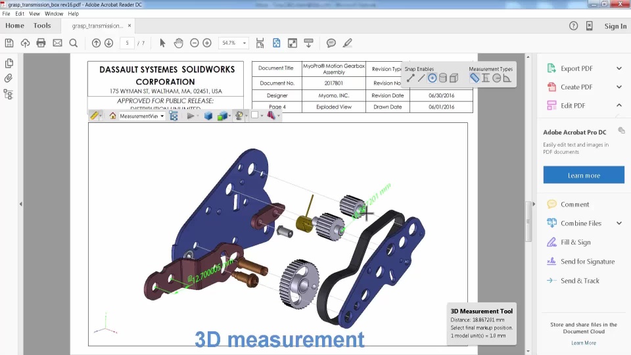The width and height of the screenshot is (631, 355).
Task: Send file by email icon
Action: 58,43
